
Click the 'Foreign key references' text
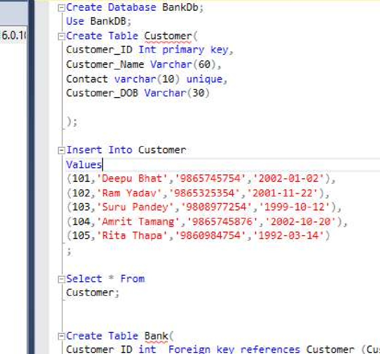point(234,349)
